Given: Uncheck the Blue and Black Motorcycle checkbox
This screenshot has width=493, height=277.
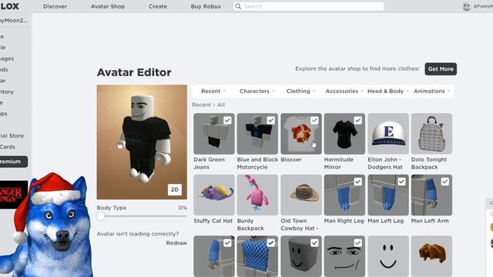Looking at the screenshot, I should coord(270,120).
